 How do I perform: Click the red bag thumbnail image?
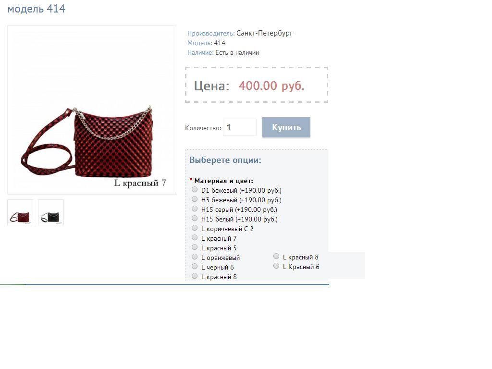point(20,212)
